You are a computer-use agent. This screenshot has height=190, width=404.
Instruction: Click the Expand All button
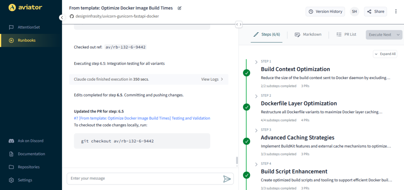[385, 54]
